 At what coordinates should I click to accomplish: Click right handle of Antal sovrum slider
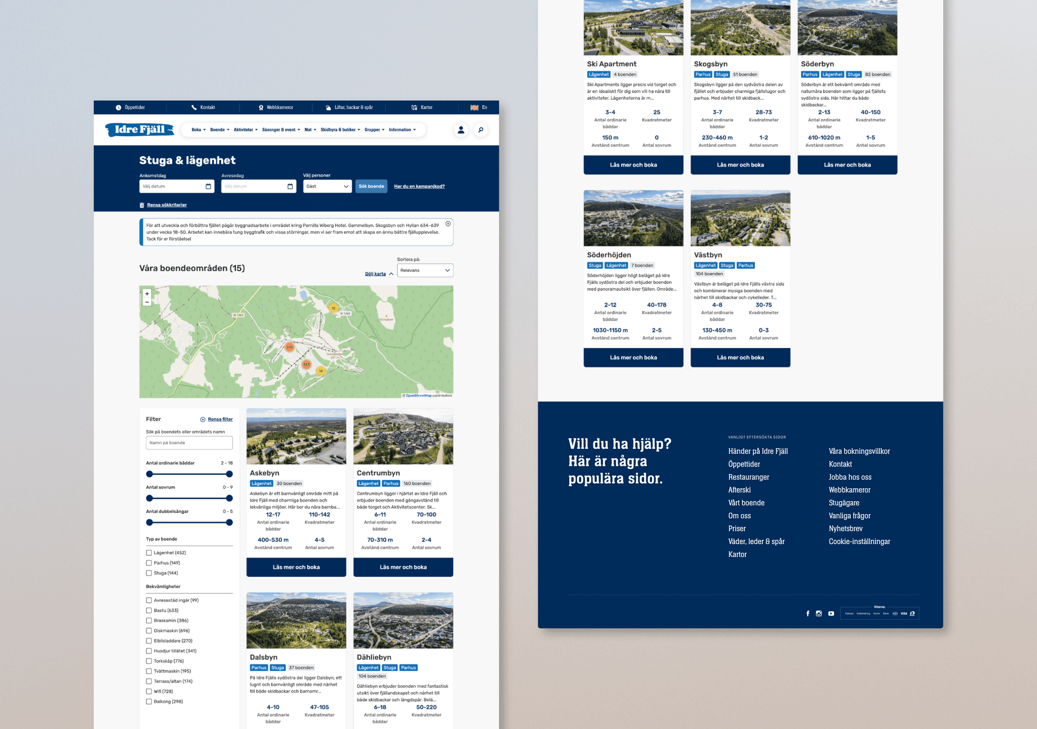[x=229, y=498]
